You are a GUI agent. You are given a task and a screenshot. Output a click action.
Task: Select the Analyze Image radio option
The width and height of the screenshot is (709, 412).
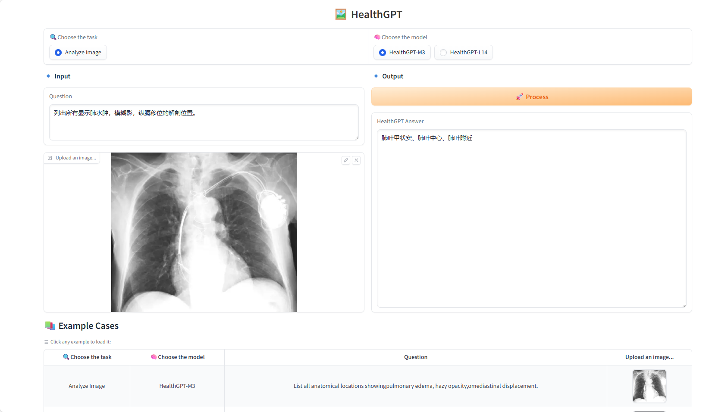pyautogui.click(x=58, y=53)
